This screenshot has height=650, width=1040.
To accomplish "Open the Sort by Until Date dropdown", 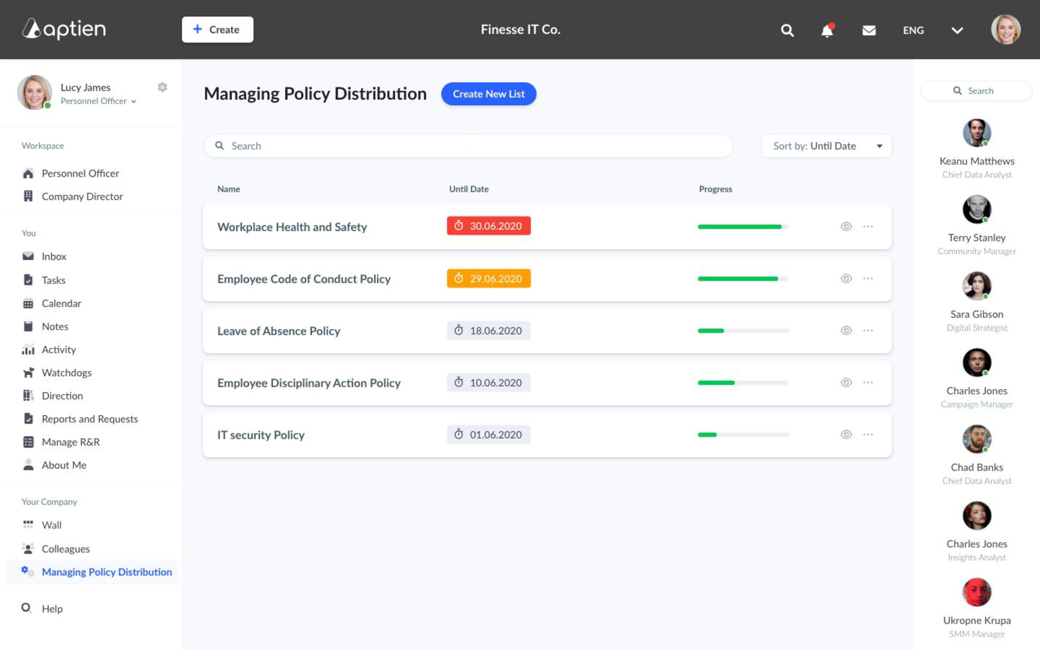I will click(825, 146).
